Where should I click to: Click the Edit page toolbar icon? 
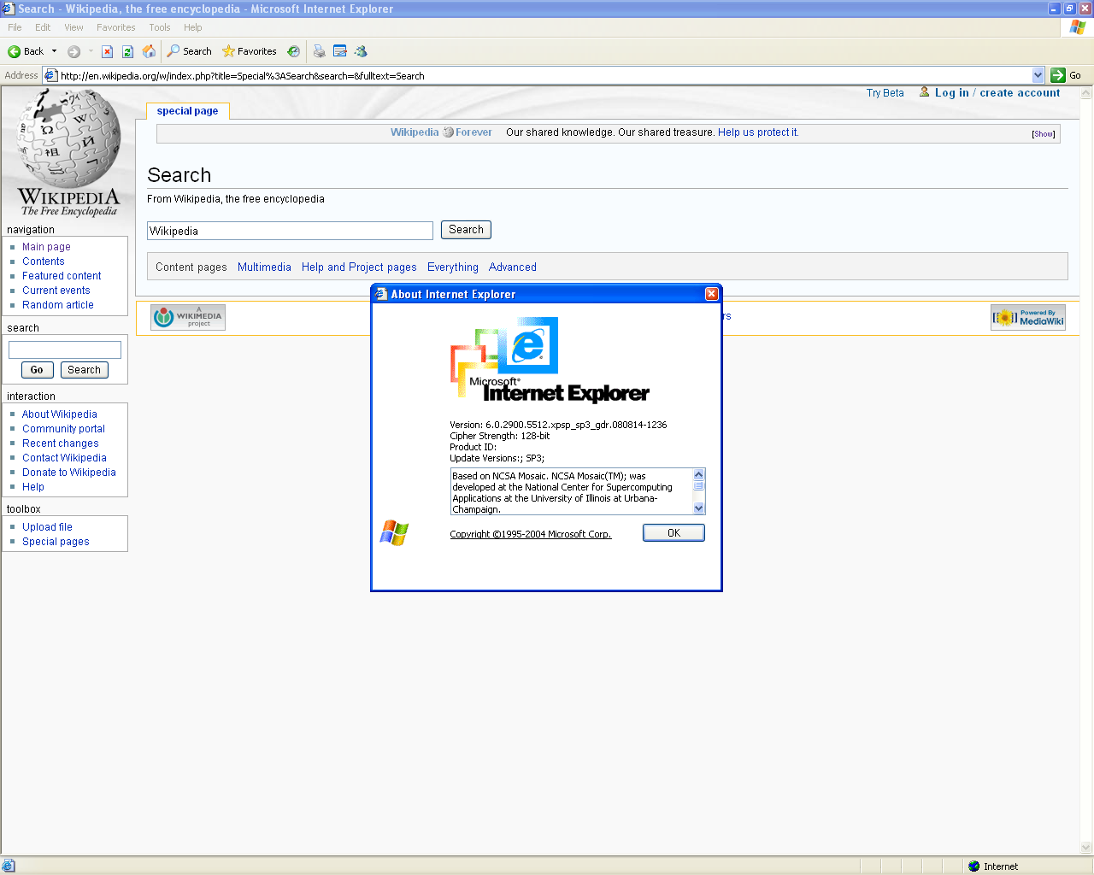coord(340,51)
